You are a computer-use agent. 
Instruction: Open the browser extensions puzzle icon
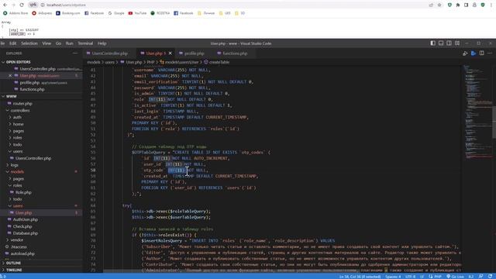point(458,5)
